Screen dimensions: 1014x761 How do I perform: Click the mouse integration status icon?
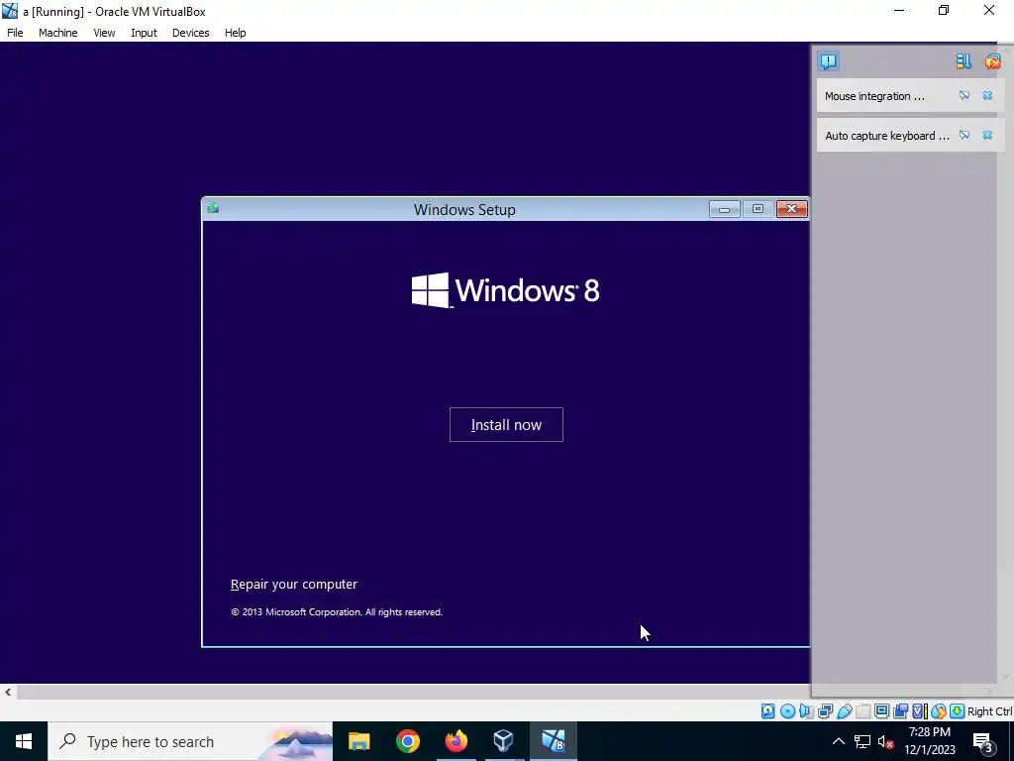coord(939,711)
